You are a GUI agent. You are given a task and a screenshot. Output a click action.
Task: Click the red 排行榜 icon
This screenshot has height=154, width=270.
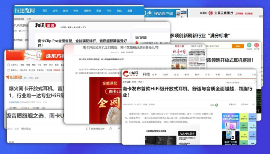[256, 45]
